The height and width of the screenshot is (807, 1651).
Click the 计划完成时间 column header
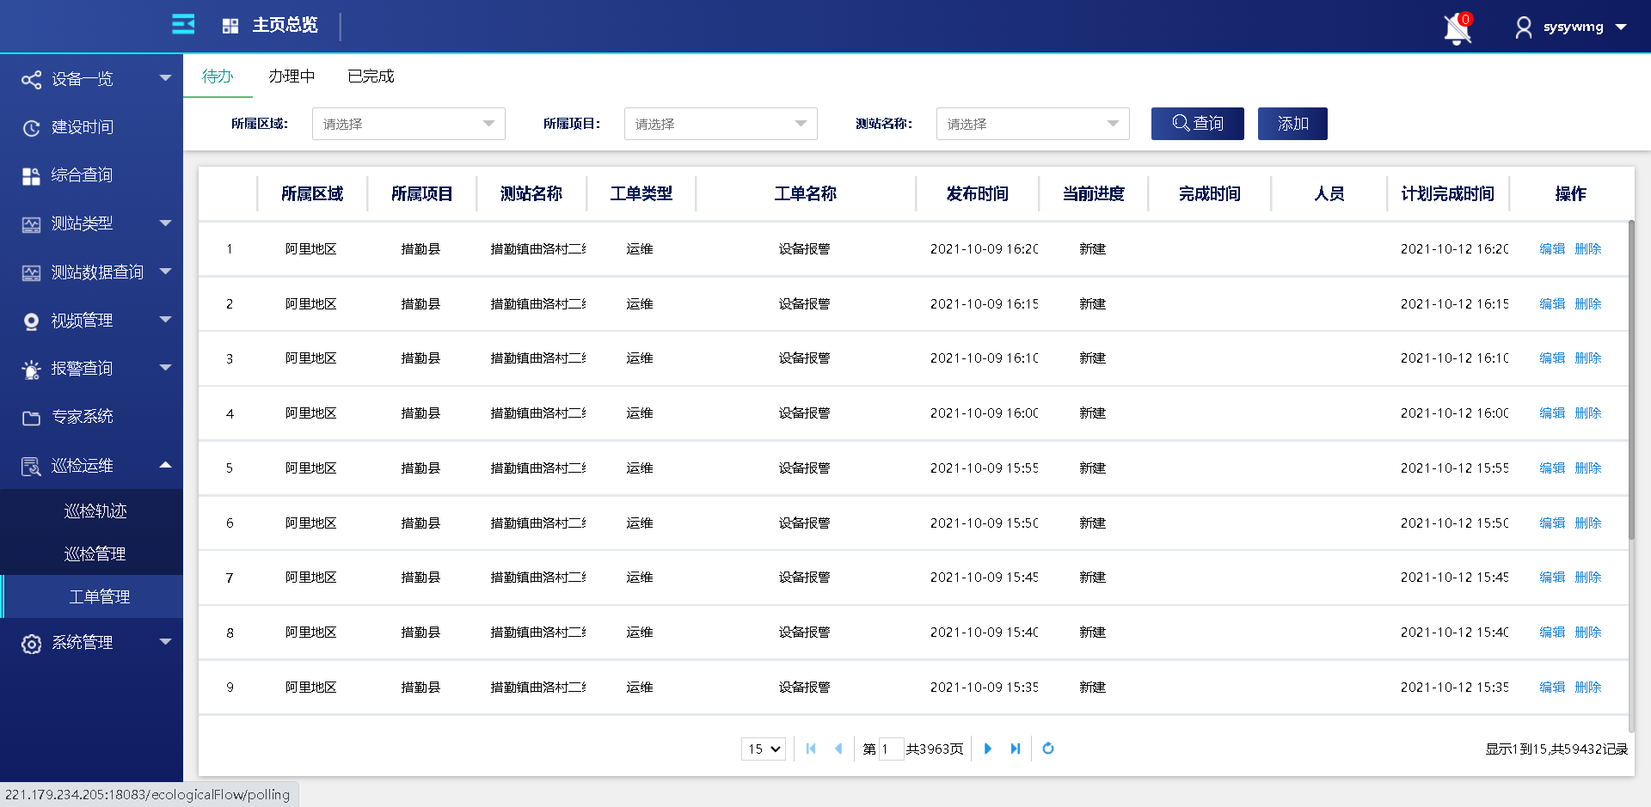click(x=1448, y=193)
